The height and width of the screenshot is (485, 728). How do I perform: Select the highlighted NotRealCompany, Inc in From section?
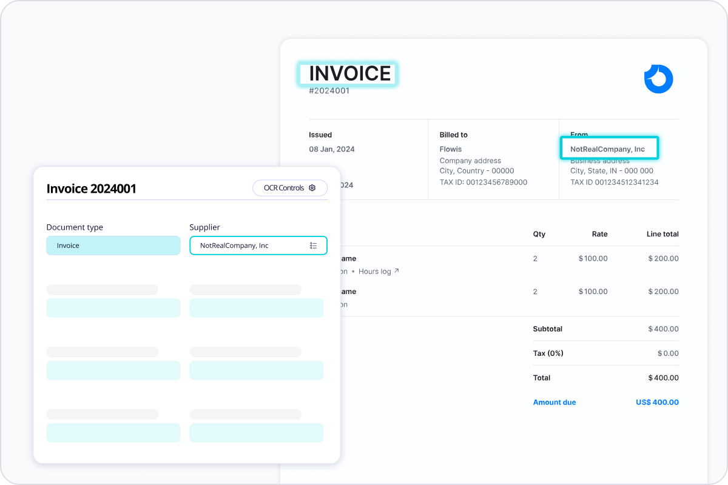609,149
